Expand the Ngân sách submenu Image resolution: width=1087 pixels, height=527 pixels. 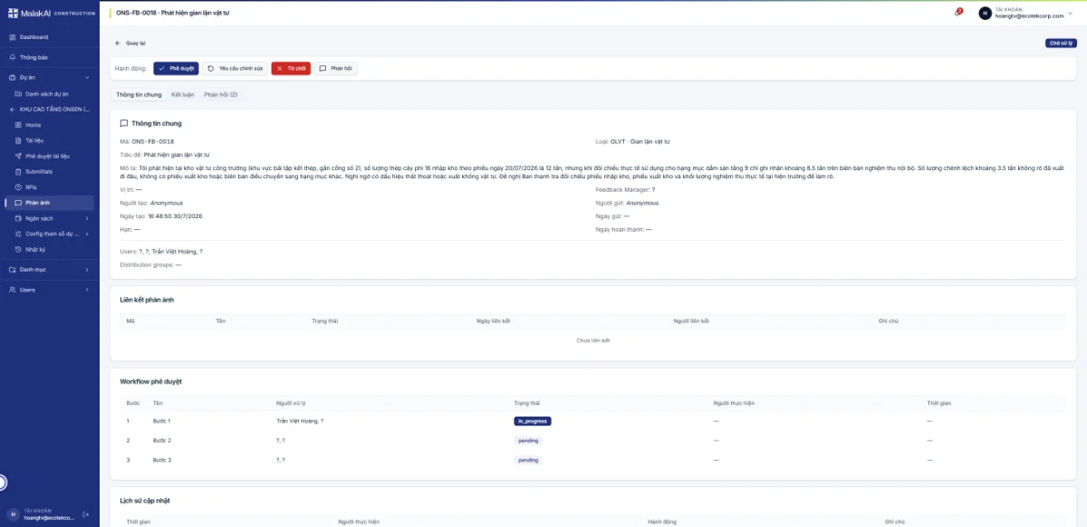87,218
